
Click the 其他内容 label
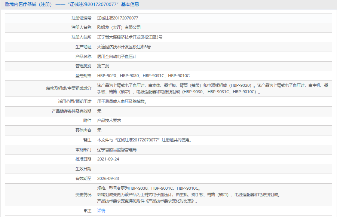[83, 130]
